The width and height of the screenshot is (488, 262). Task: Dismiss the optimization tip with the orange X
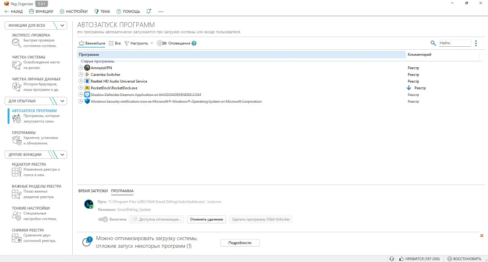[482, 235]
